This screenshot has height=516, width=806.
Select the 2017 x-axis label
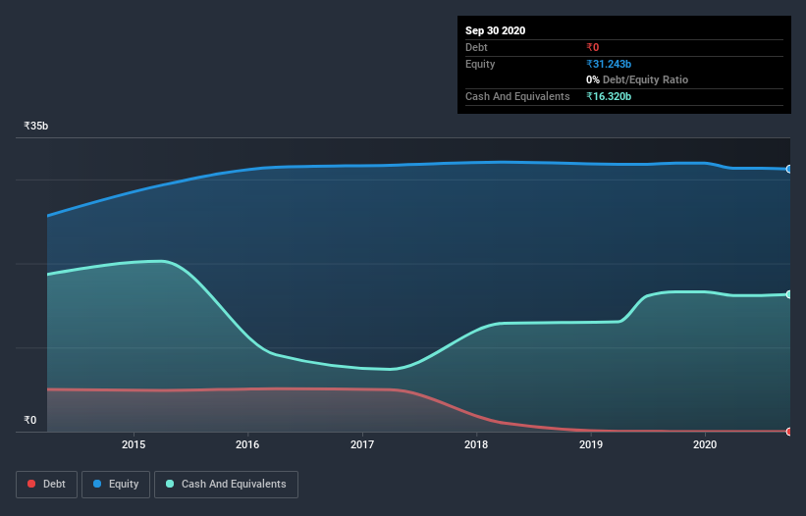coord(362,444)
